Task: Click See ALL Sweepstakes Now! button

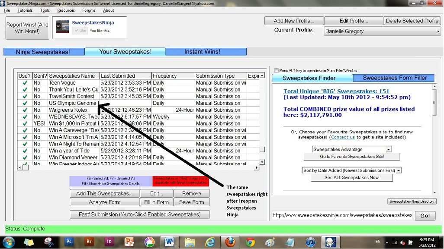Action: (x=352, y=177)
